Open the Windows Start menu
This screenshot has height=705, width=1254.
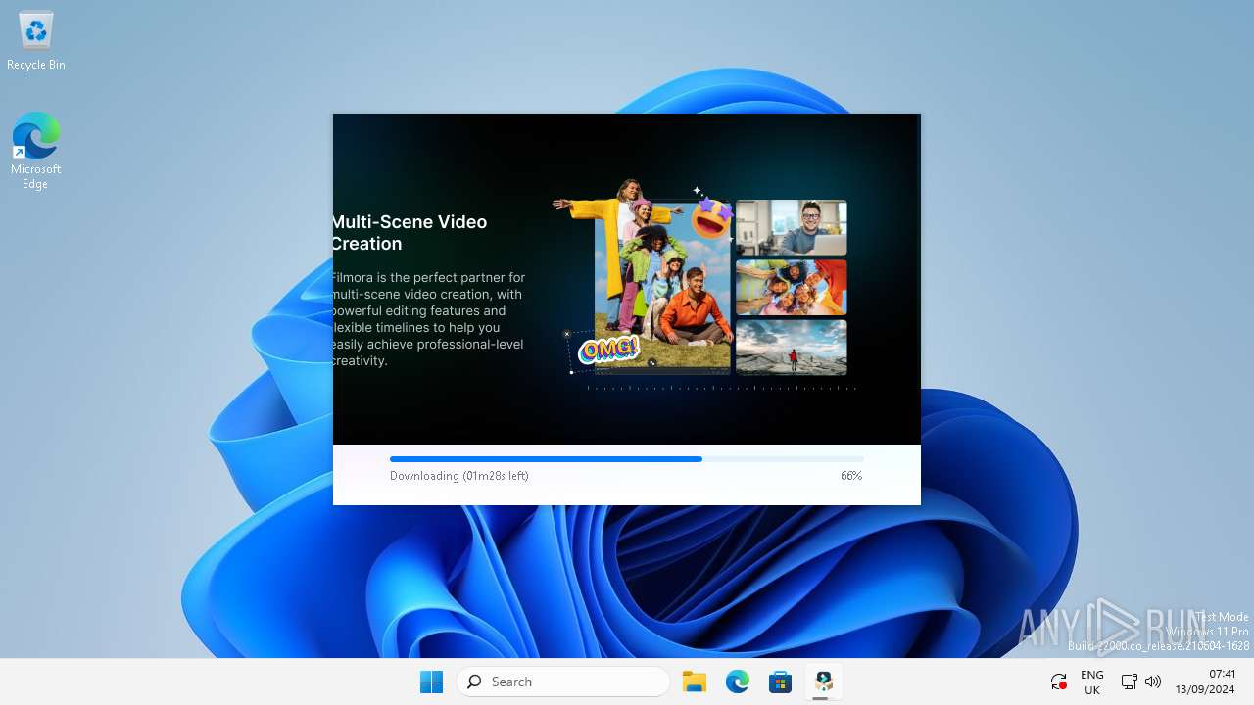[431, 681]
